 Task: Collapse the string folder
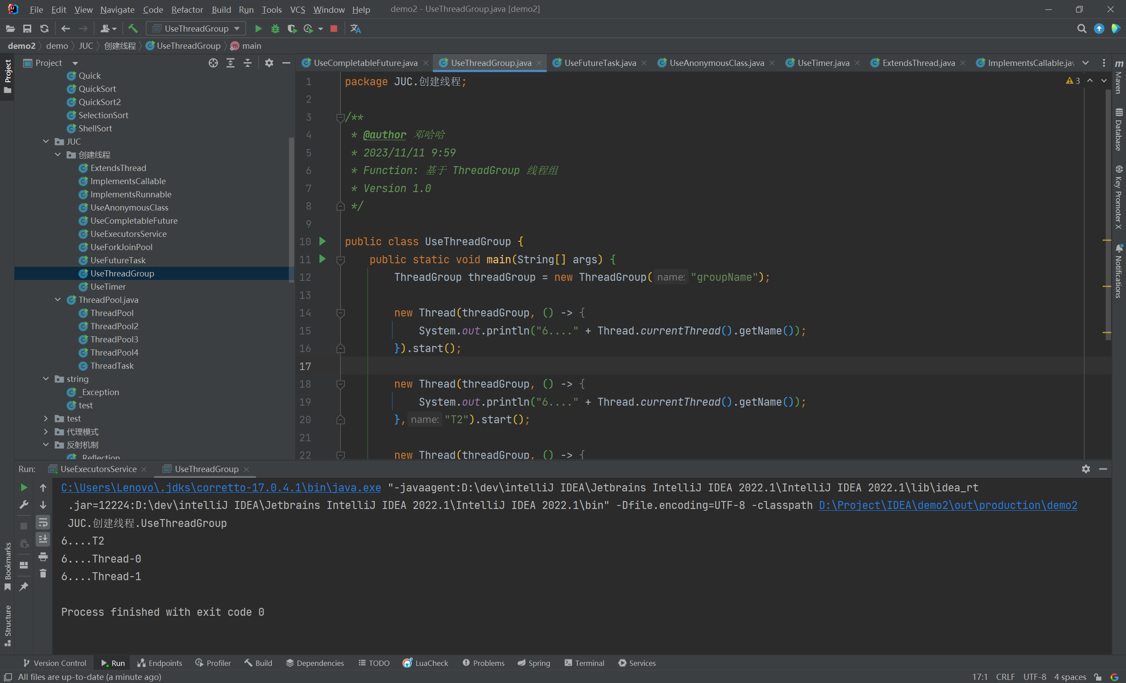pos(46,379)
